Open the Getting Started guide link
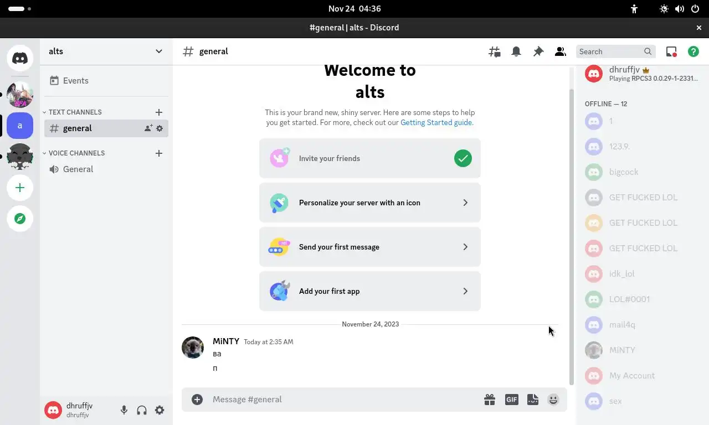Image resolution: width=709 pixels, height=425 pixels. tap(436, 123)
